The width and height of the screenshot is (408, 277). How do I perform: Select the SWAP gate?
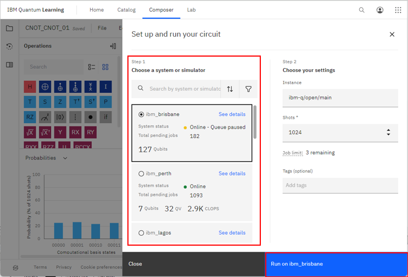coord(90,87)
